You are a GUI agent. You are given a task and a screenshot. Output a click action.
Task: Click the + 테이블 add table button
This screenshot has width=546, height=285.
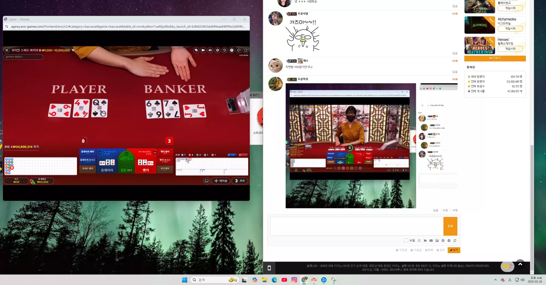coord(221,181)
